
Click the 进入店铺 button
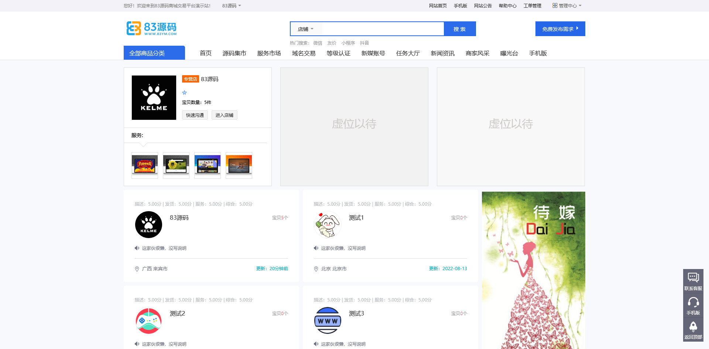coord(225,115)
